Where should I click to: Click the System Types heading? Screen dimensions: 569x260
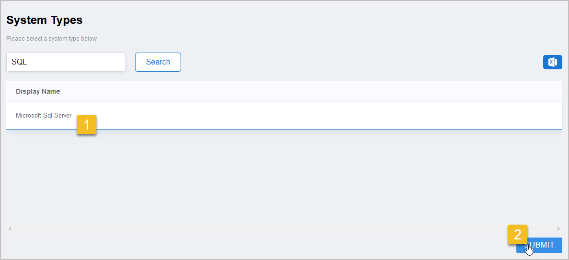45,20
